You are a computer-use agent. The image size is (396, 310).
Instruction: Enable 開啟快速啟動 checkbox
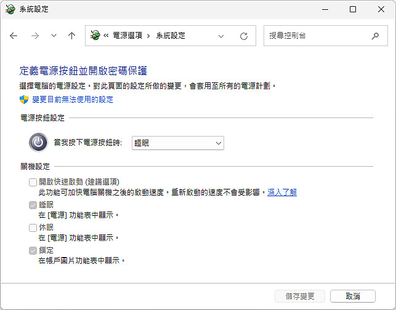(33, 182)
